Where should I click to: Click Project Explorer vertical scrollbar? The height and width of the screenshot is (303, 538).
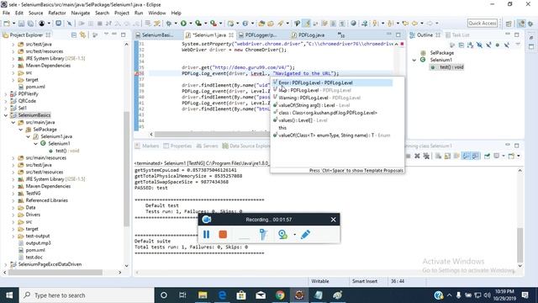[126, 168]
